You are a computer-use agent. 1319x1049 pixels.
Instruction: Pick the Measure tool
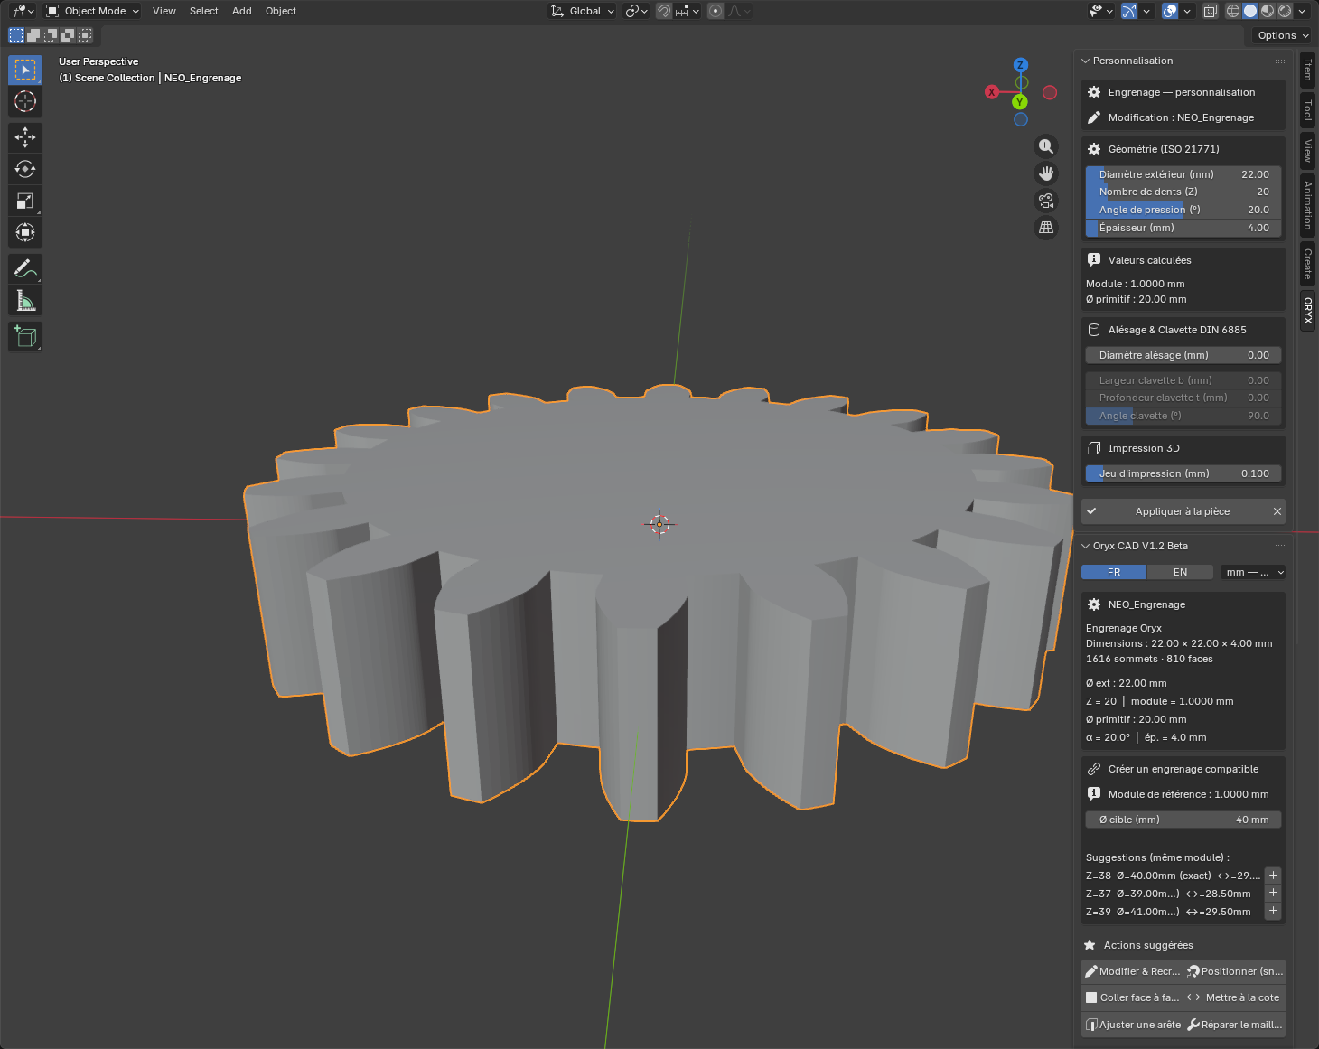25,300
